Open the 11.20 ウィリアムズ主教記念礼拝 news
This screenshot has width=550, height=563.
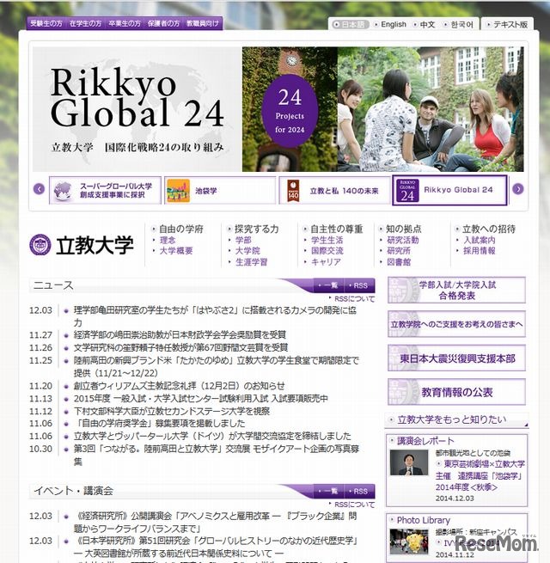pos(179,386)
